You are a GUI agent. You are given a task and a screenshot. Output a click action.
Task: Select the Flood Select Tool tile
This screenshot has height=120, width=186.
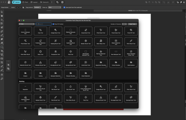click(x=25, y=42)
